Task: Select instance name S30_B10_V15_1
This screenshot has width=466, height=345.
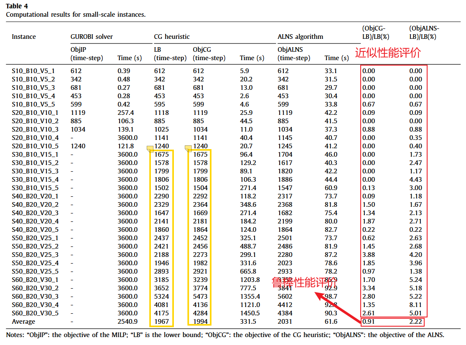Action: [x=35, y=155]
